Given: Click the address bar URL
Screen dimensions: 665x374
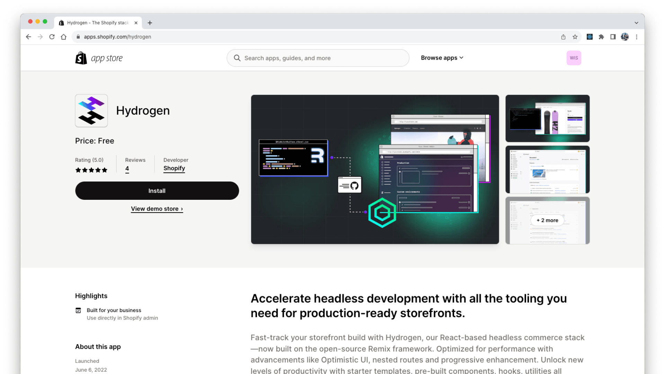Looking at the screenshot, I should click(x=117, y=37).
